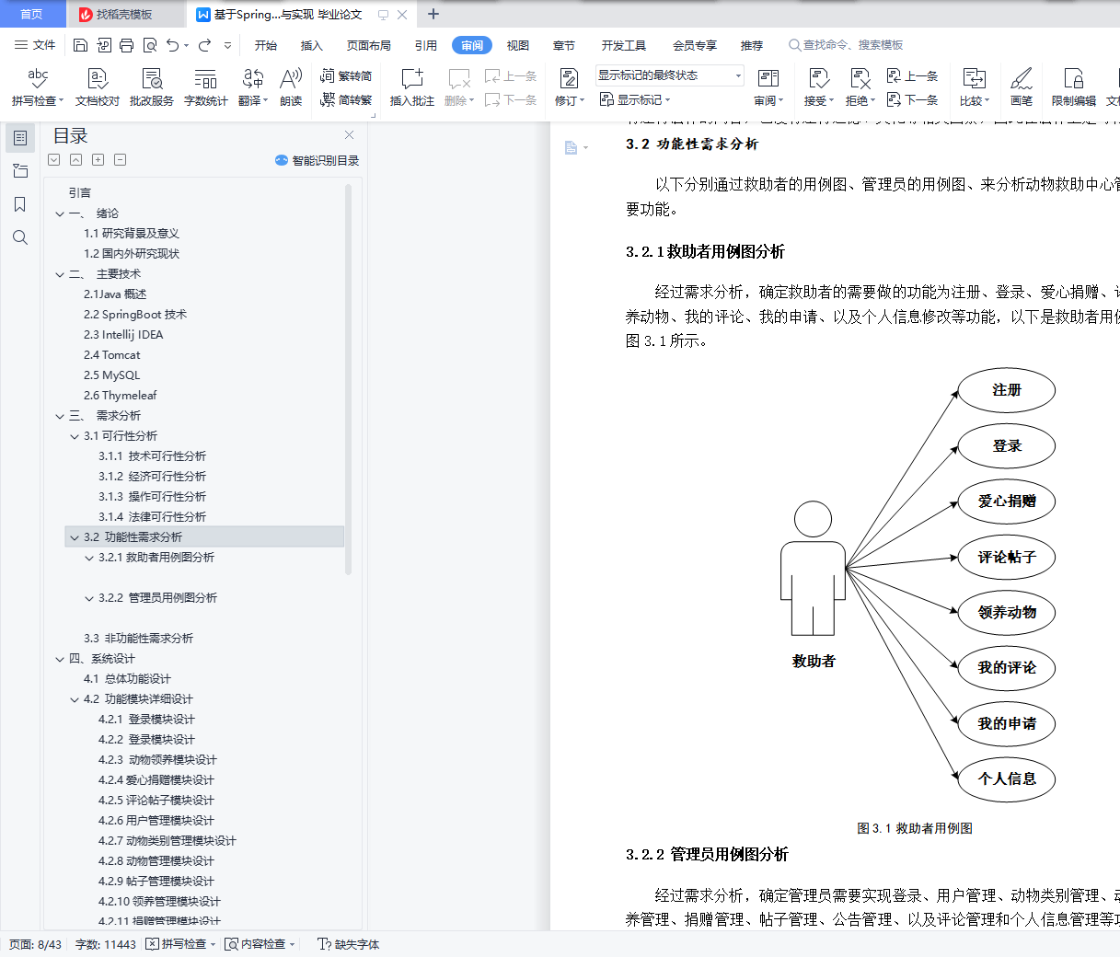Image resolution: width=1120 pixels, height=957 pixels.
Task: Collapse the 3.2.2 管理员用例图分析 node
Action: 89,598
